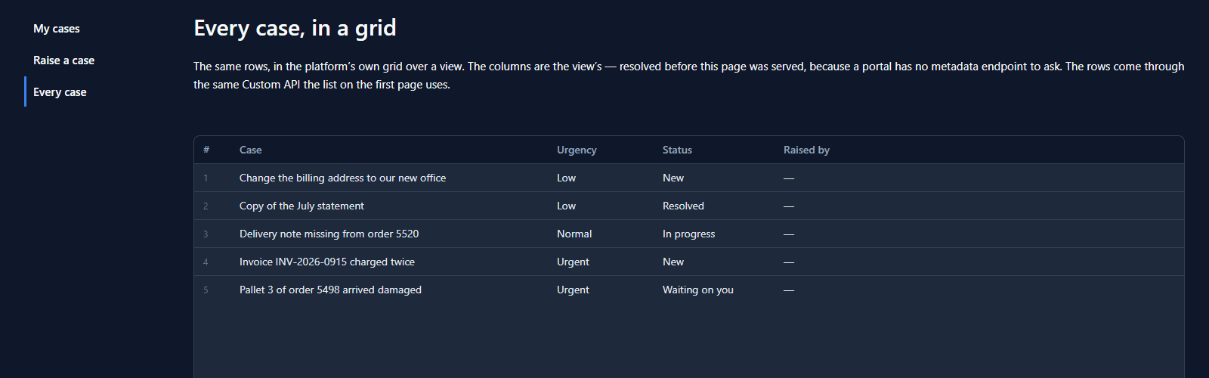Sort by the Case column header
Viewport: 1209px width, 378px height.
(251, 150)
